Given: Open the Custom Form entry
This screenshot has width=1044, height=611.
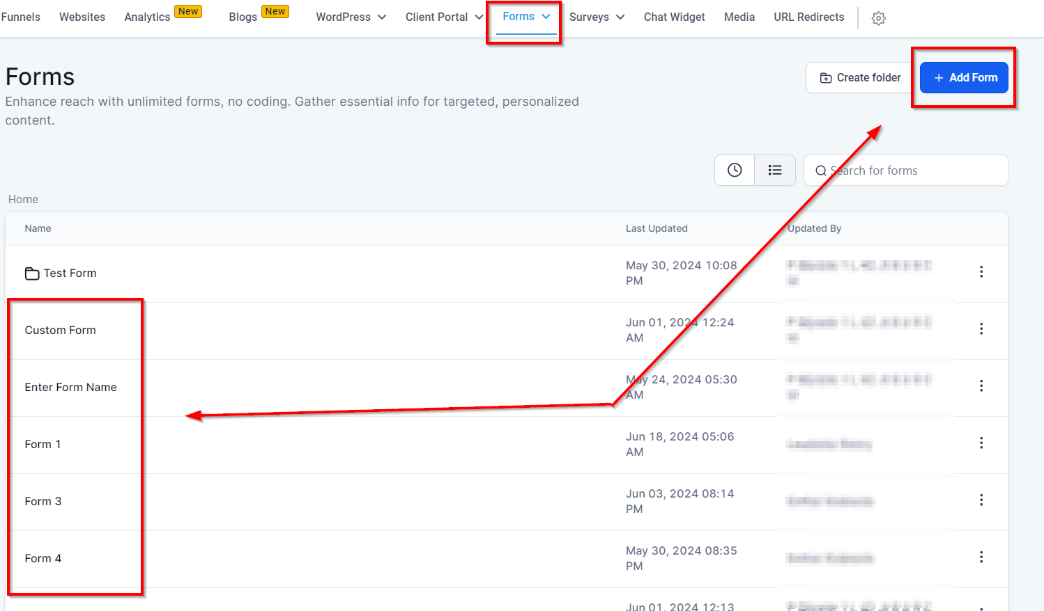Looking at the screenshot, I should point(61,330).
